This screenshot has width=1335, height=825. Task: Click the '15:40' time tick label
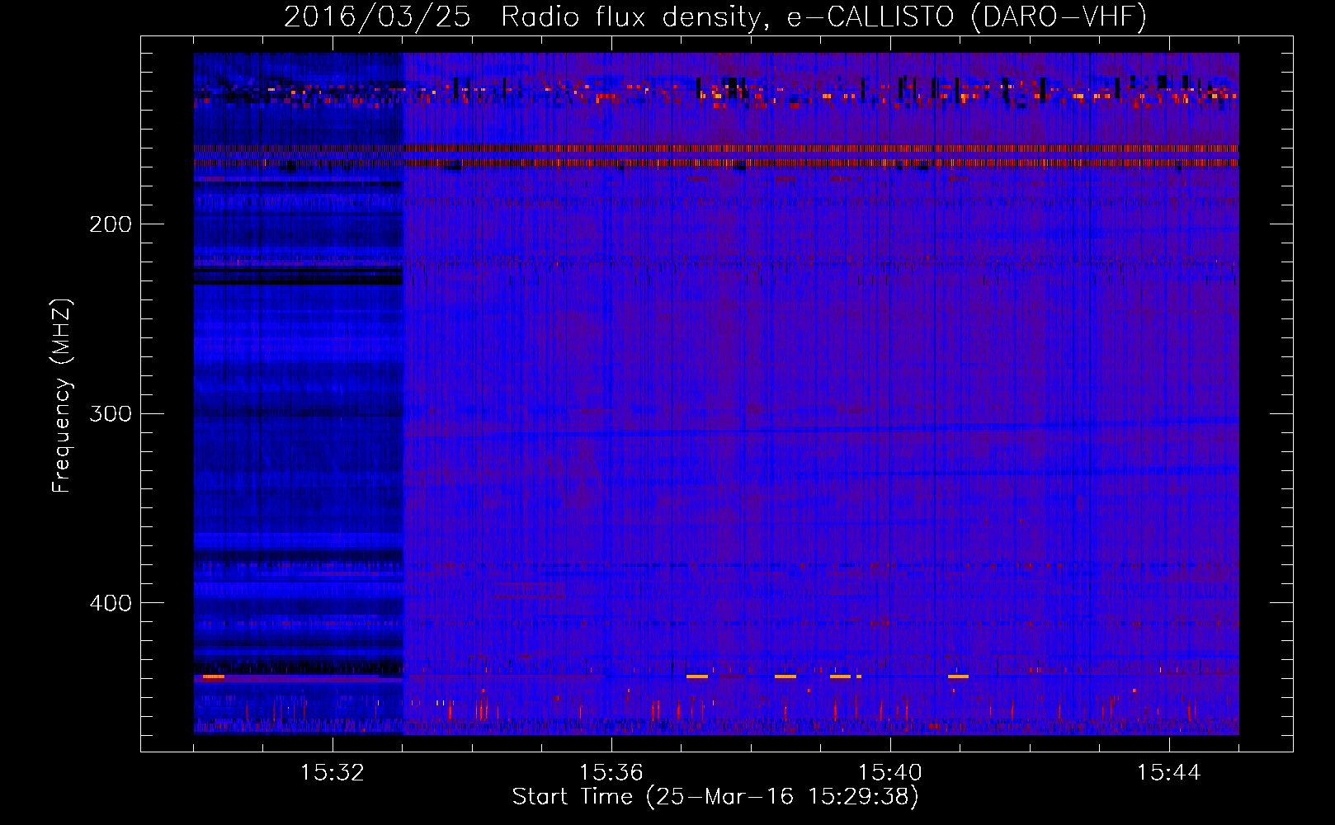tap(890, 773)
